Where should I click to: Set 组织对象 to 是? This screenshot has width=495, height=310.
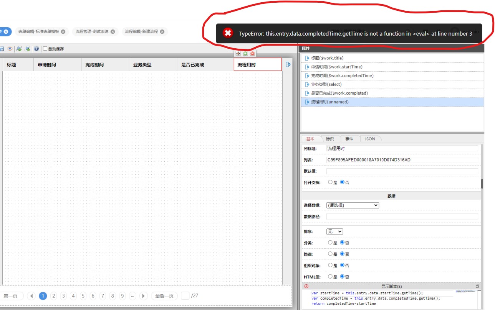click(x=330, y=265)
